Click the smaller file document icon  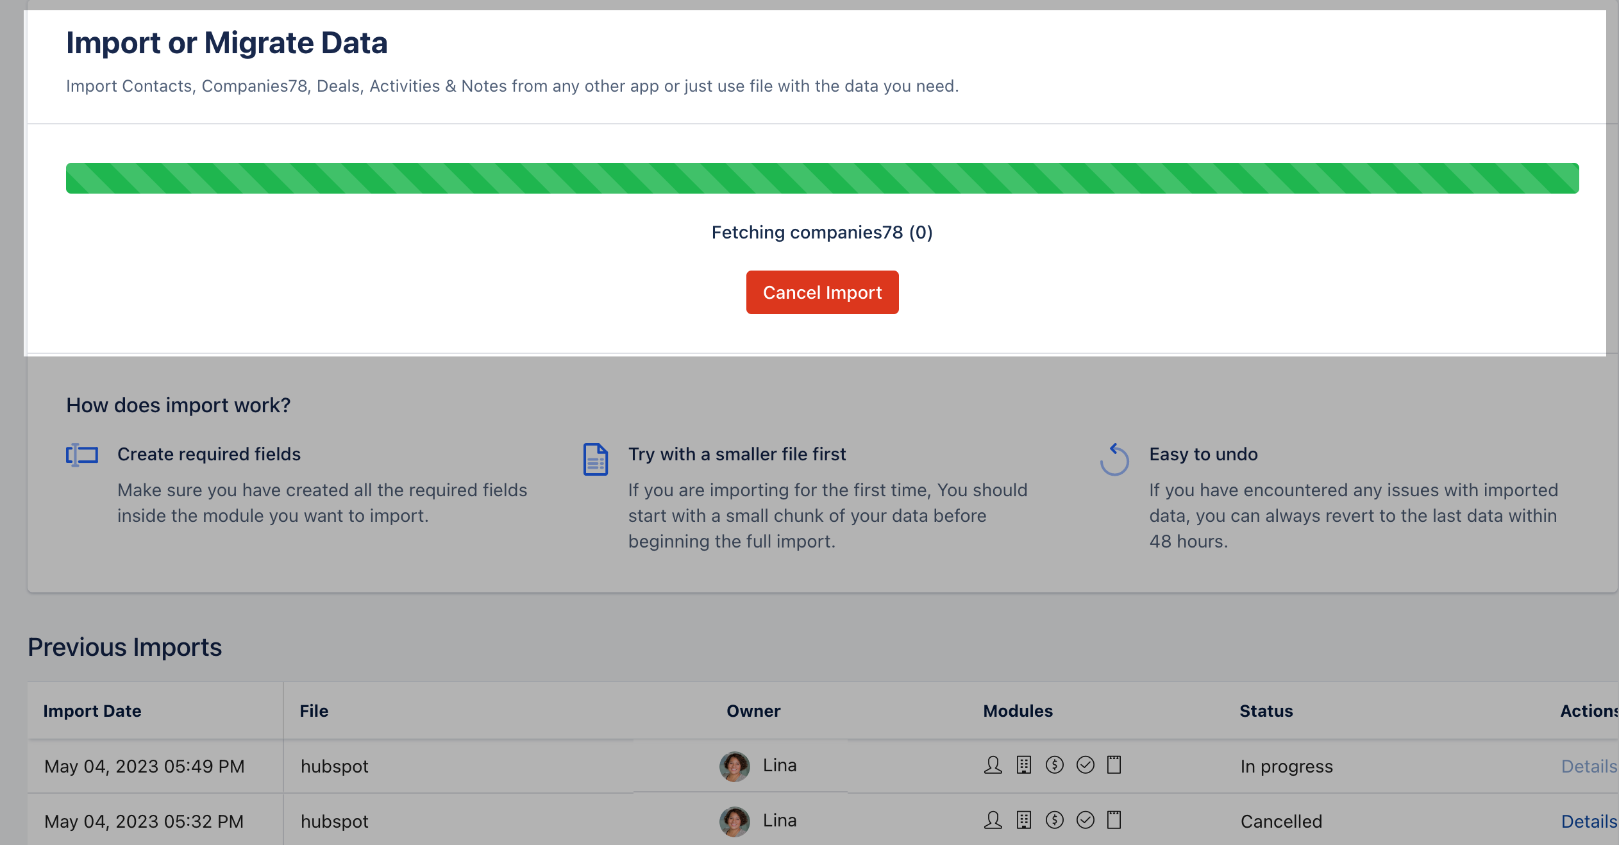[595, 459]
